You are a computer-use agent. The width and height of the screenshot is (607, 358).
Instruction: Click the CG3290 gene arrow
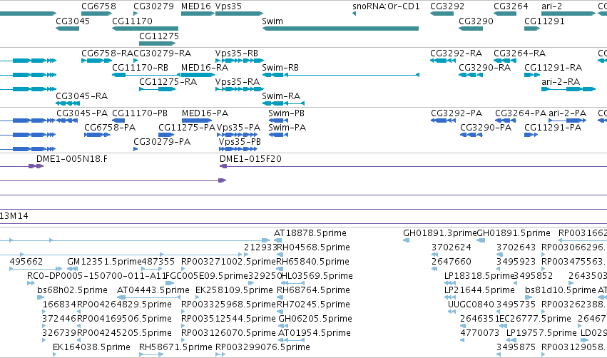(x=471, y=29)
